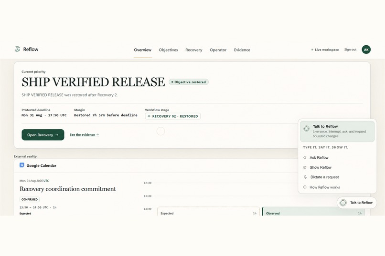
Task: Click the Reflow logo icon
Action: tap(17, 49)
